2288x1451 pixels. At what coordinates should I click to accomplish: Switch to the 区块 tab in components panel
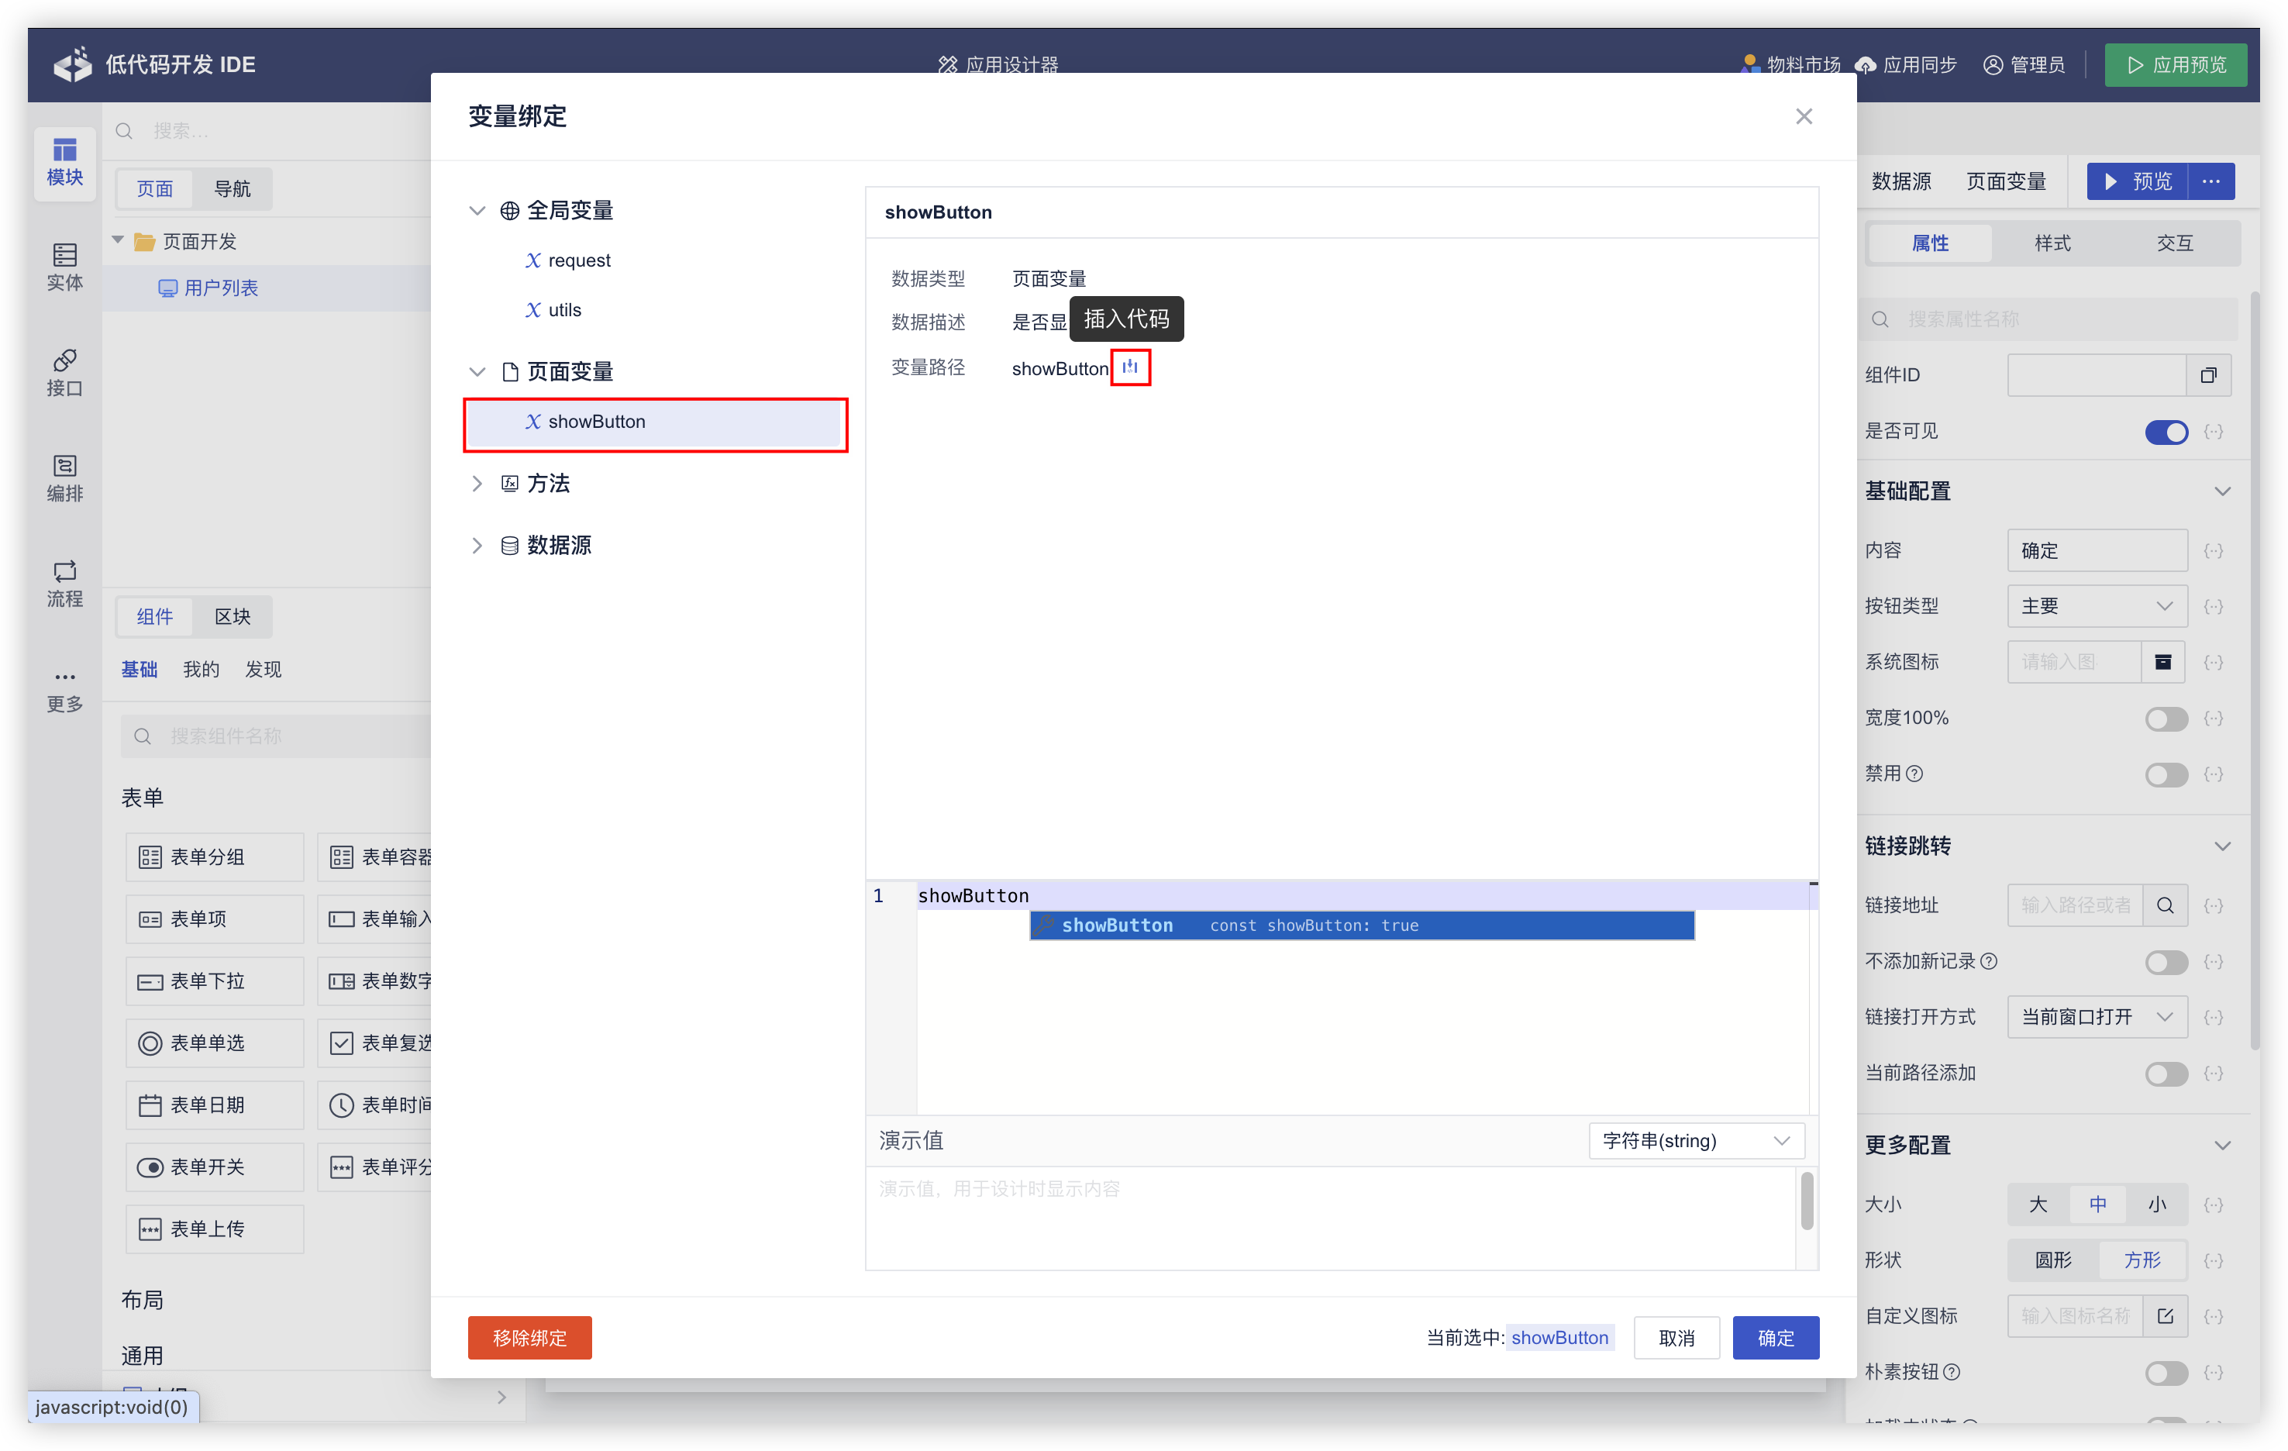click(x=232, y=615)
